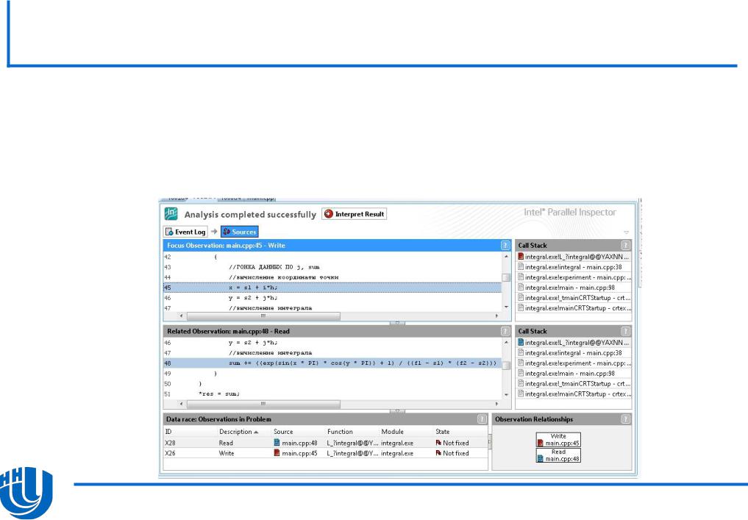This screenshot has width=748, height=520.
Task: Select the blue integral.exe!L_?integral frame in the lower Call Stack
Action: point(574,343)
